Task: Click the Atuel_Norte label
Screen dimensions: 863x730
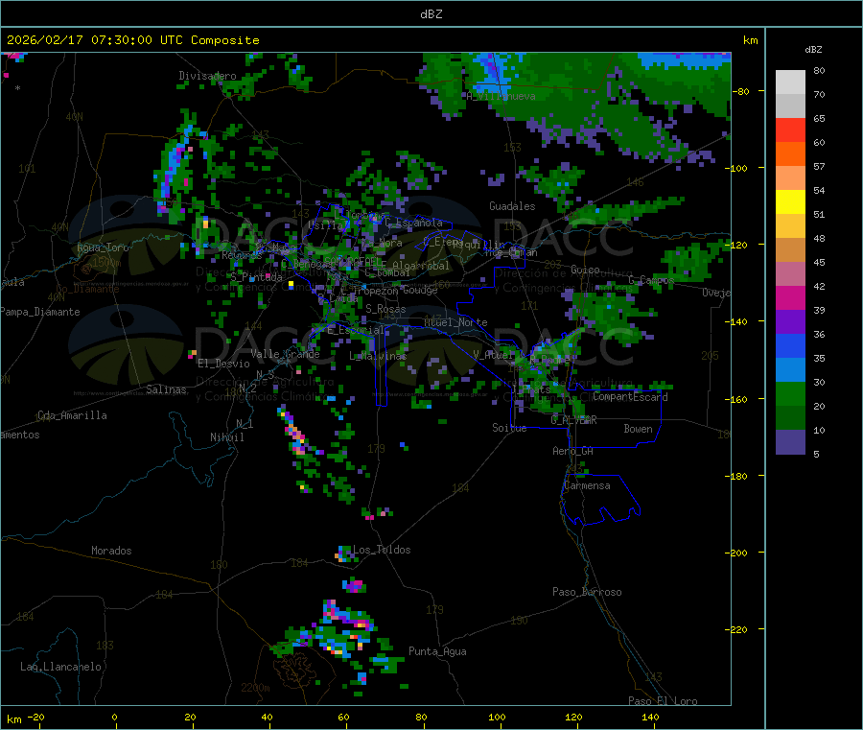Action: coord(455,322)
